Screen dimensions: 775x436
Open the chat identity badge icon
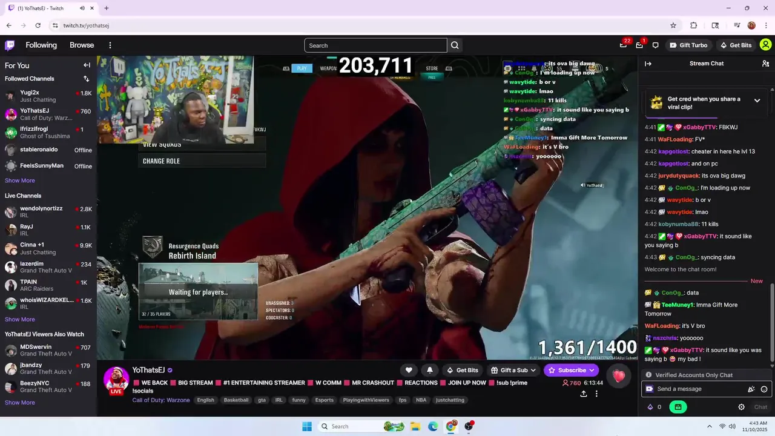[x=649, y=389]
